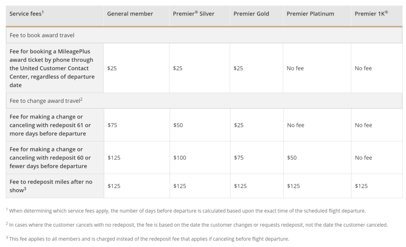Select footnote 2 about canceling with no redeposit
Screen dimensions: 406x247
(x=197, y=225)
